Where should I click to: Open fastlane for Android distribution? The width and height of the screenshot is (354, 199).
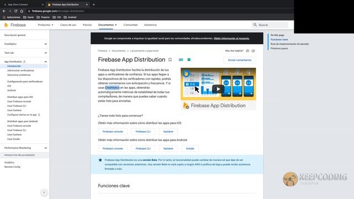[x=168, y=149]
